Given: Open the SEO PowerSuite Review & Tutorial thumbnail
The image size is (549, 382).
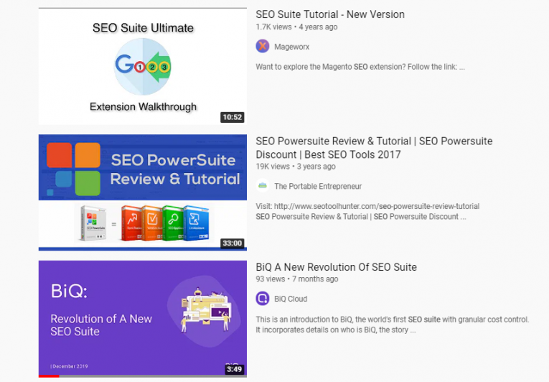Looking at the screenshot, I should click(x=143, y=192).
